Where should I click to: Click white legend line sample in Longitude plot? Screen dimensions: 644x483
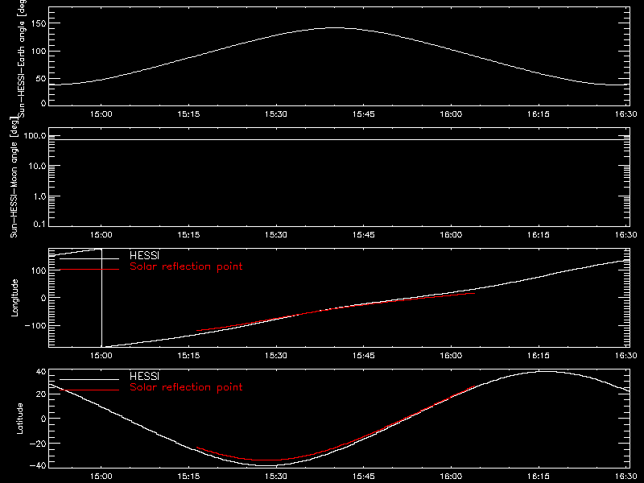89,258
